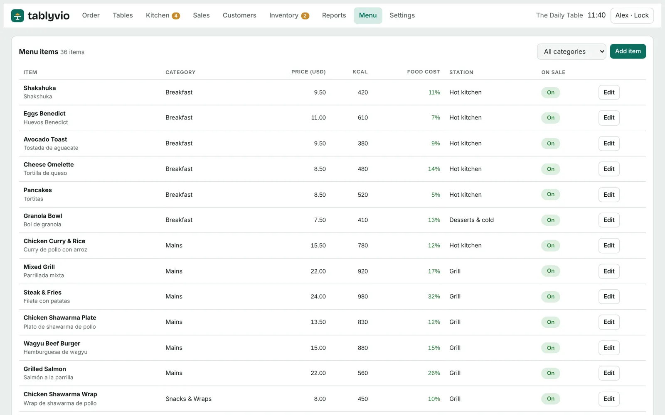The height and width of the screenshot is (415, 665).
Task: Click the Avocado Toast item name
Action: pos(45,139)
